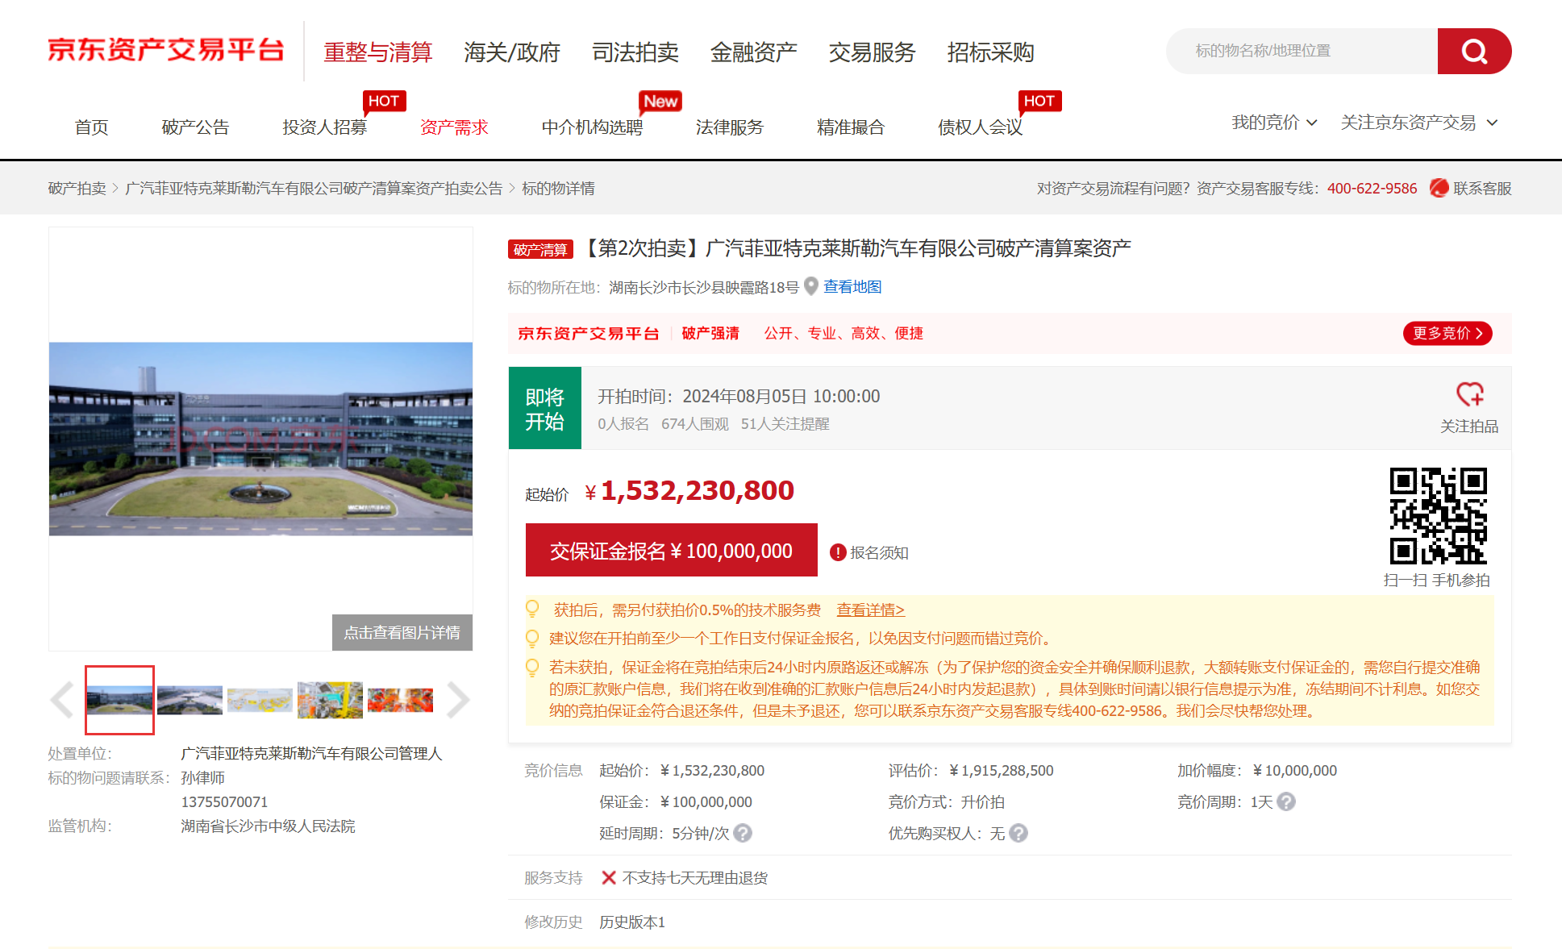
Task: Click the 交保证金报名 button
Action: (671, 550)
